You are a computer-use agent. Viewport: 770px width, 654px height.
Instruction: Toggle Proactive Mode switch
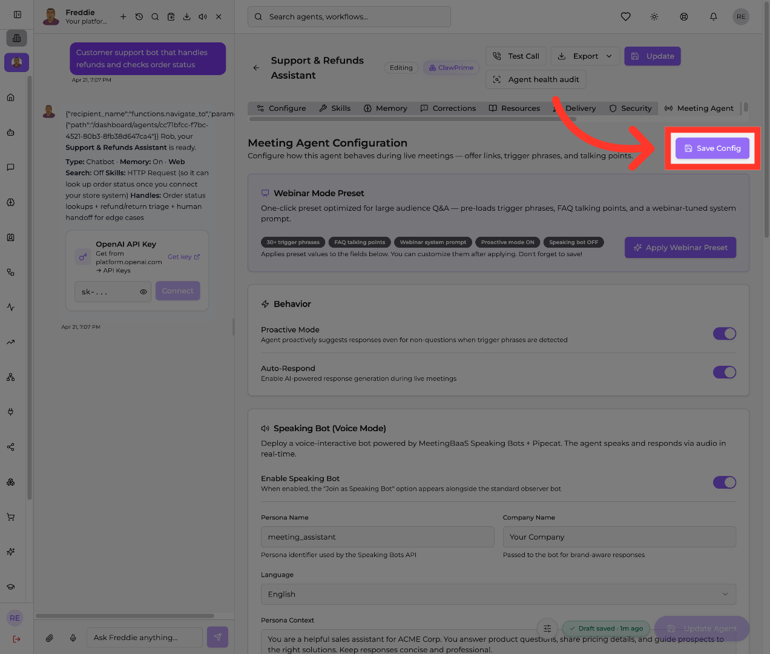(725, 334)
